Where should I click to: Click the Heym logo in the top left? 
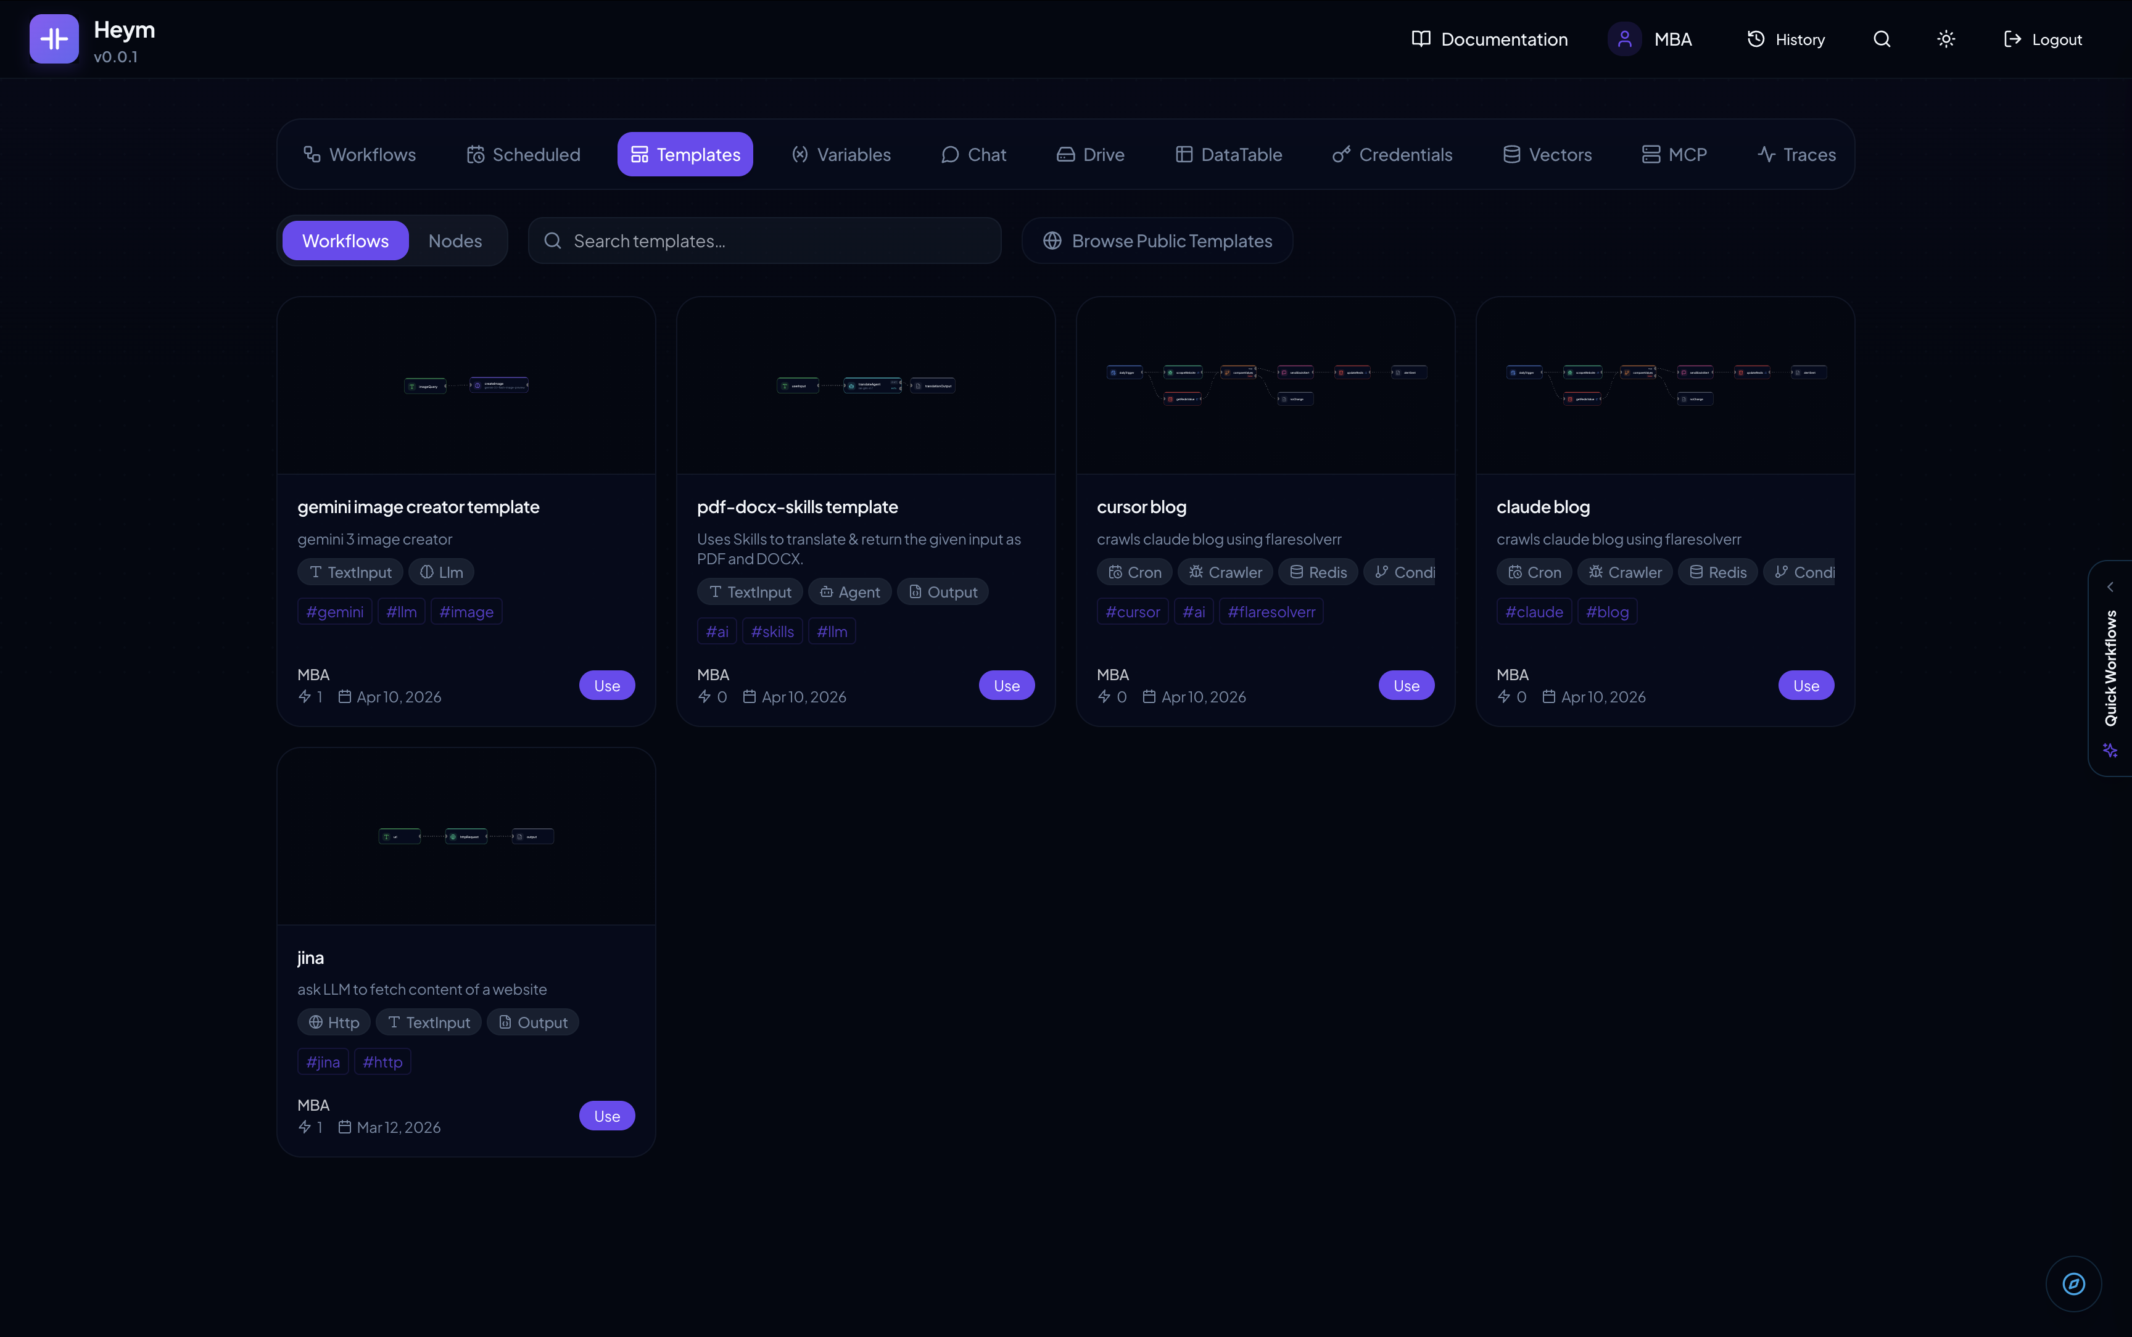tap(54, 38)
